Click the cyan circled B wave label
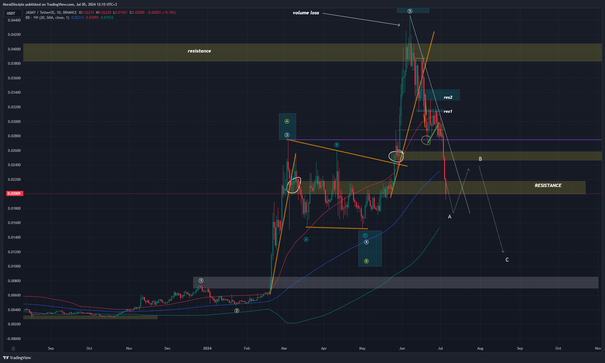Screen dimensions: 605x363 tap(337, 145)
